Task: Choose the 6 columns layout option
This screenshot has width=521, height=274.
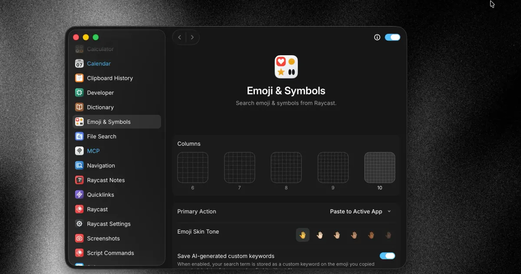Action: 193,167
